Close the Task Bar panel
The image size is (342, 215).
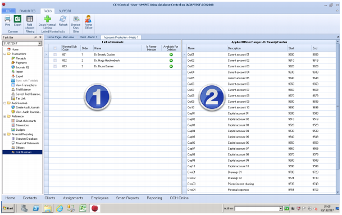click(40, 37)
